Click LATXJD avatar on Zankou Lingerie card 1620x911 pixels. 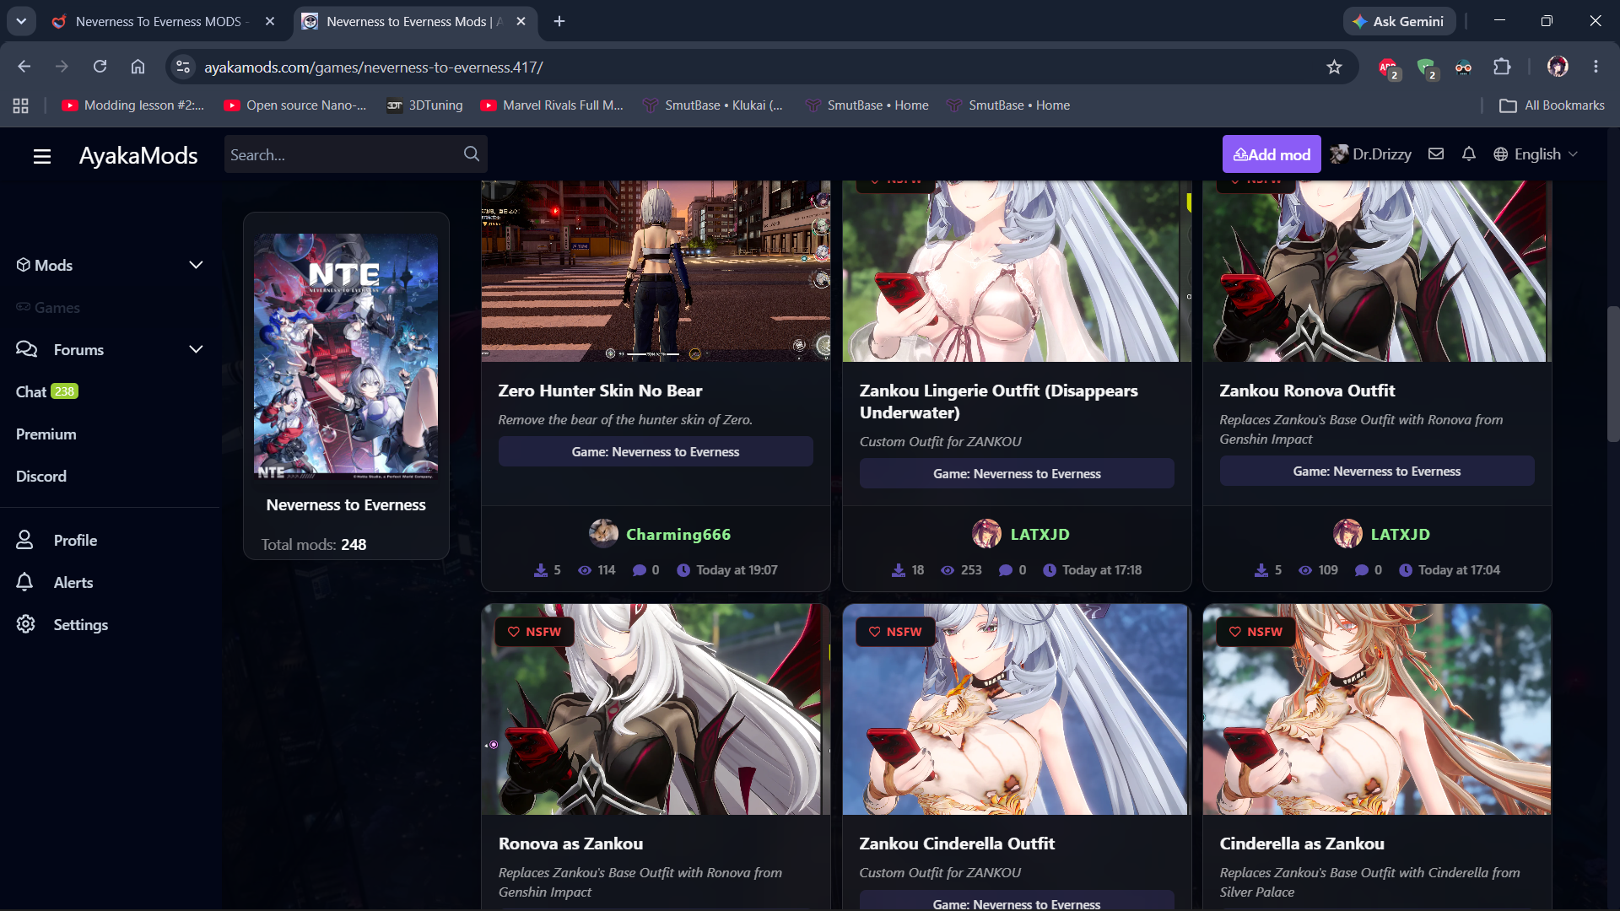pos(986,534)
